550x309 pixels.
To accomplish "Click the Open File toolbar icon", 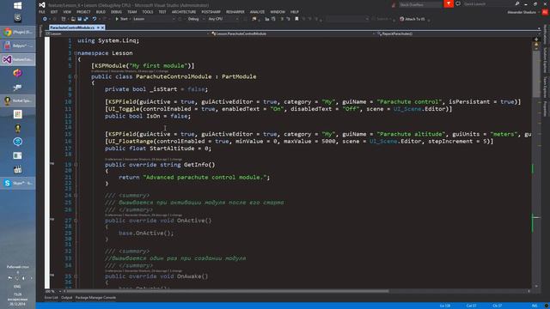I will point(73,19).
